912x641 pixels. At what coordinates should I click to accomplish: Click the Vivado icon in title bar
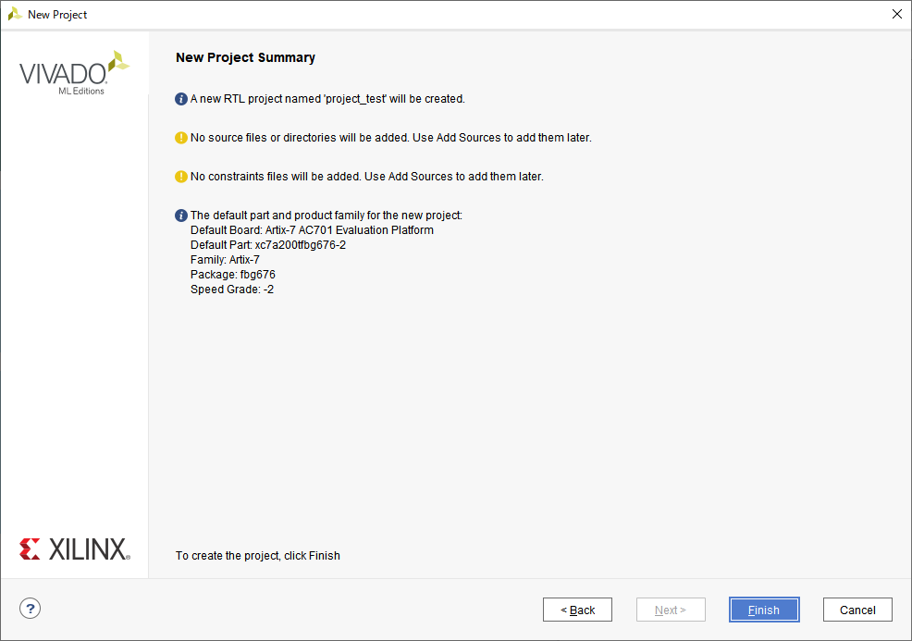(x=15, y=14)
